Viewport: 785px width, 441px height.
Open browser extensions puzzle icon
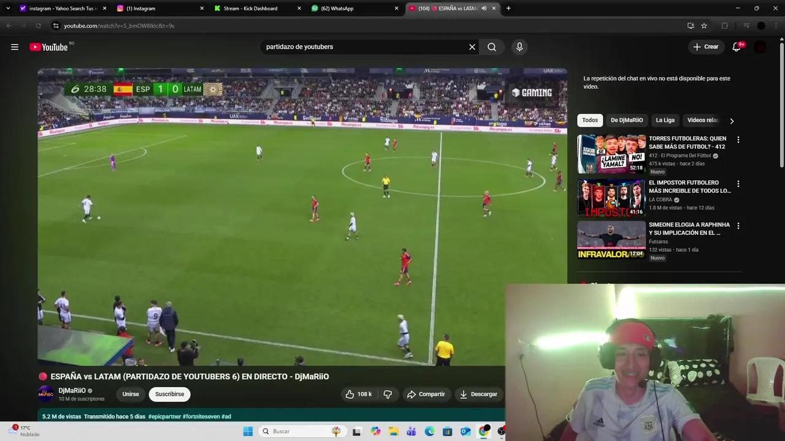click(x=725, y=26)
